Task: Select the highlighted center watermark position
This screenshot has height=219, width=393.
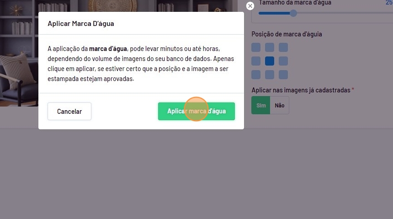Action: click(270, 61)
